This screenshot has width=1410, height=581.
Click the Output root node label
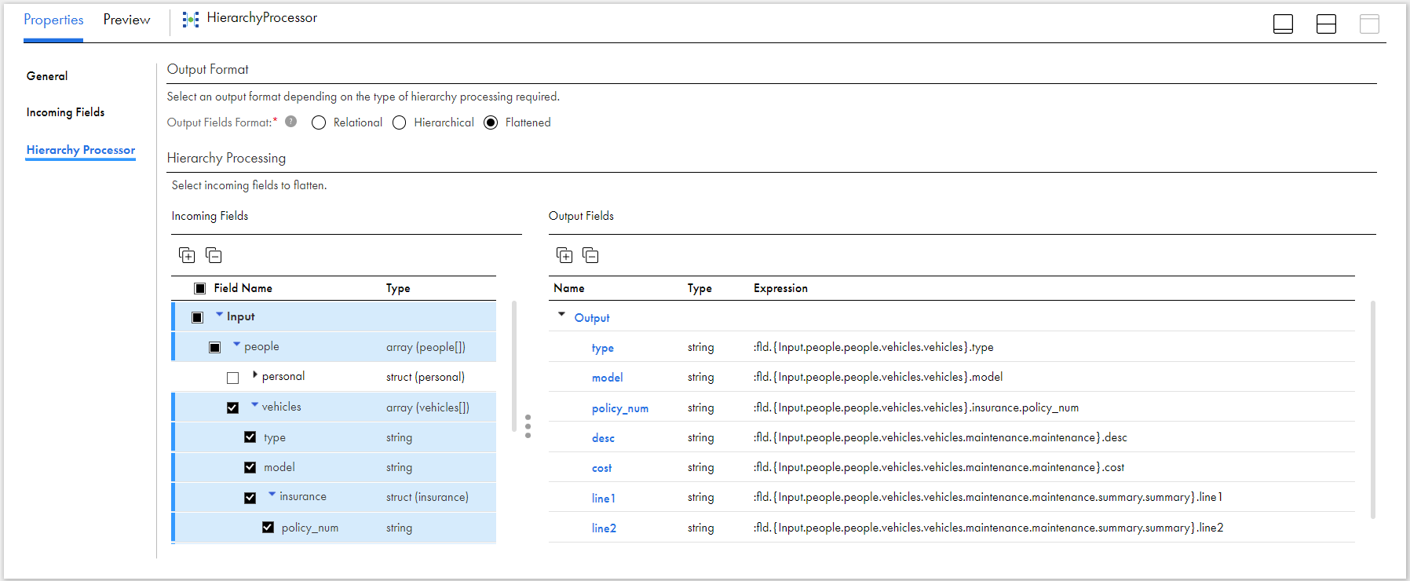click(592, 318)
